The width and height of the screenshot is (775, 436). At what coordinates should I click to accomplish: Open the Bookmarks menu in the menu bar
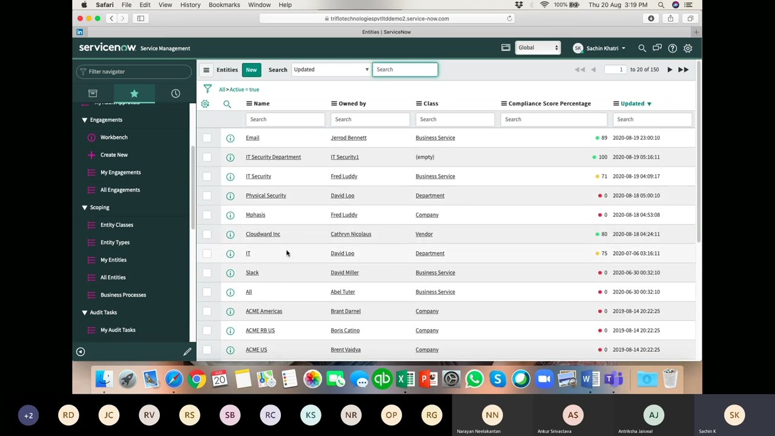pos(224,5)
